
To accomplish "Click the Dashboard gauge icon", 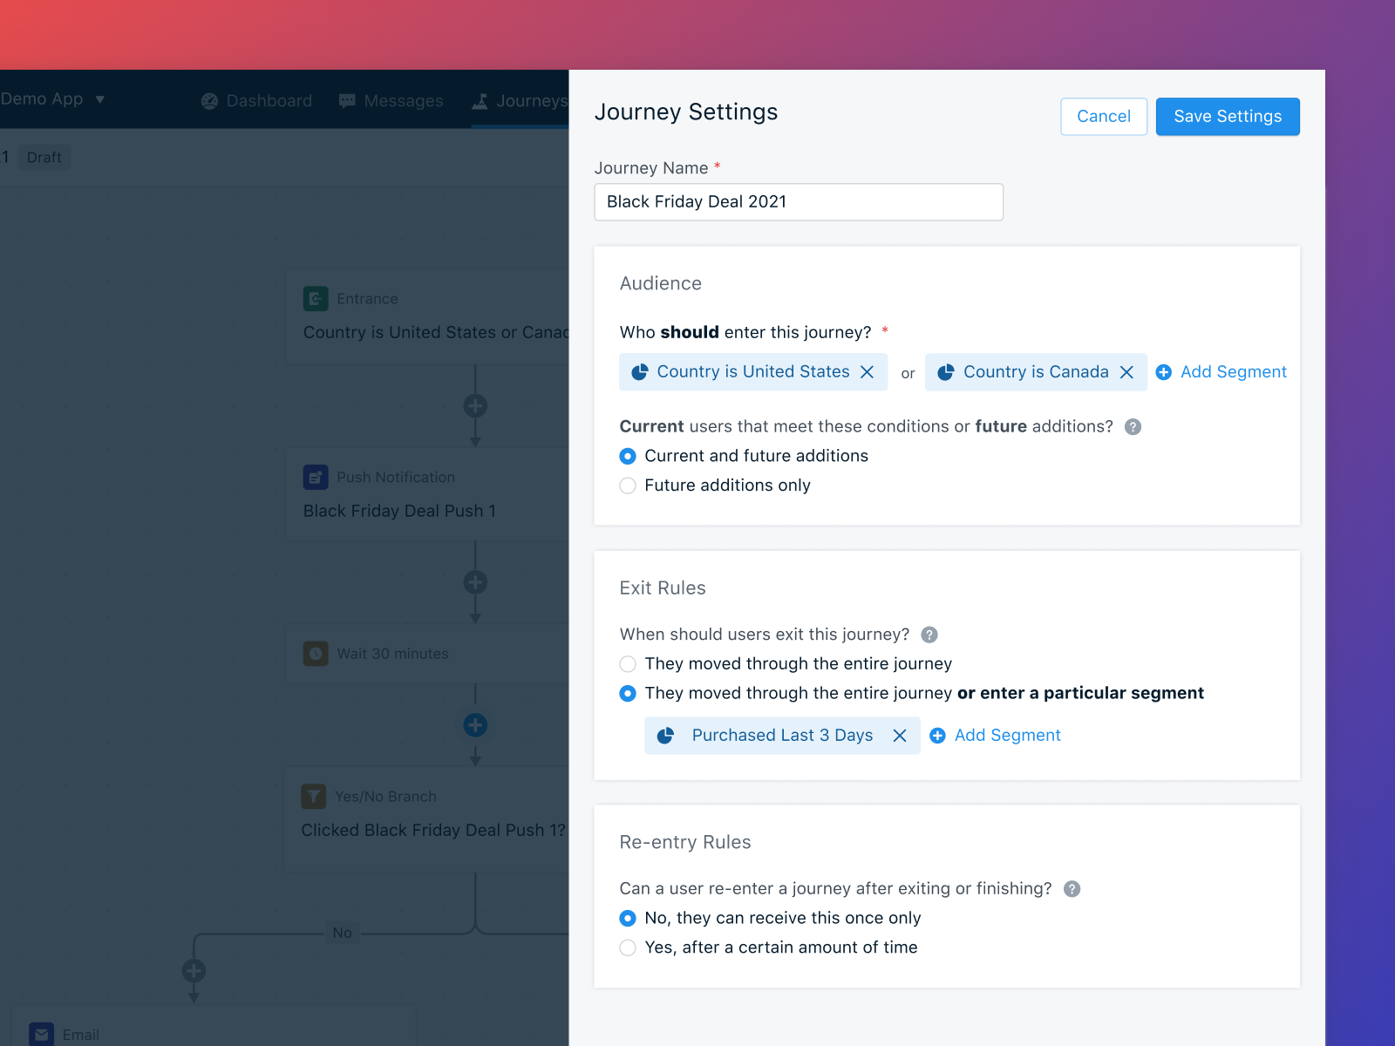I will click(x=209, y=101).
